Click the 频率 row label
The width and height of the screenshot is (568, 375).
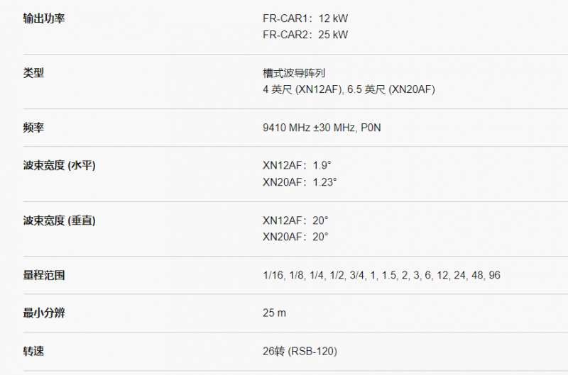33,128
